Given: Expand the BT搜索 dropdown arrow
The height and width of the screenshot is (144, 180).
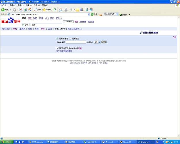Looking at the screenshot, I should point(130,15).
